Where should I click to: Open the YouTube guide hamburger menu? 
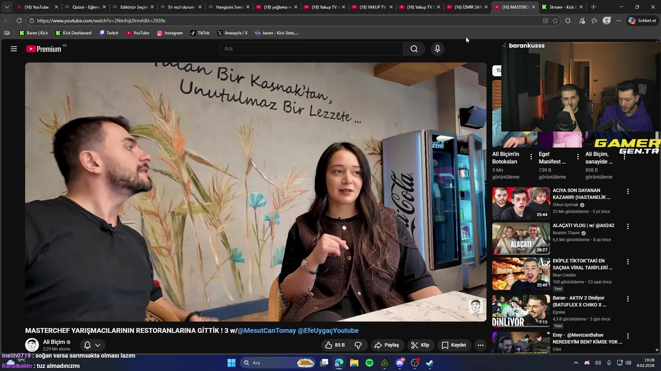click(14, 49)
